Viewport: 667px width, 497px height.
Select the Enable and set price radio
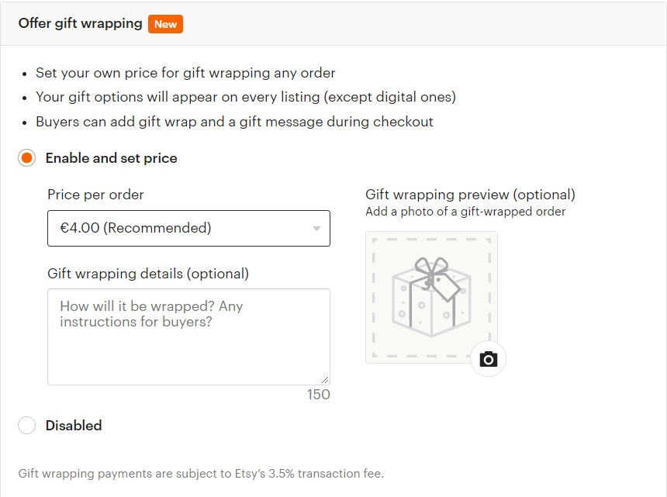click(27, 158)
